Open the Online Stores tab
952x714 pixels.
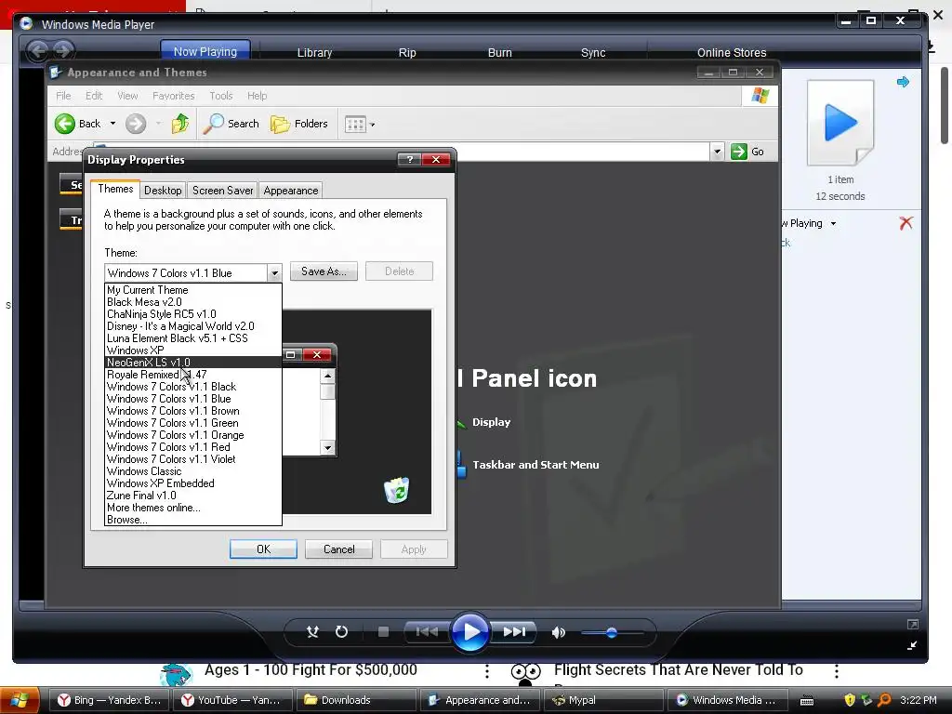732,53
